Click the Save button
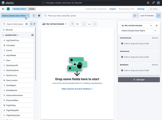The width and height of the screenshot is (162, 120). click(154, 9)
